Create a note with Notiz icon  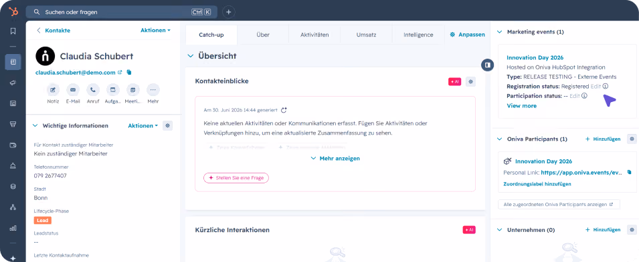click(x=53, y=90)
